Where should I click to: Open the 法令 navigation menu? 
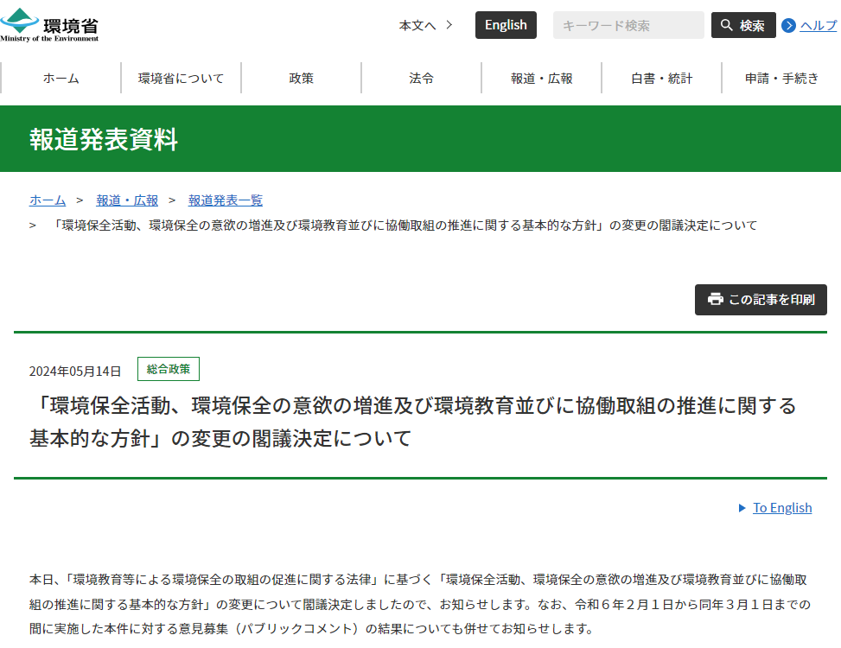pos(421,78)
